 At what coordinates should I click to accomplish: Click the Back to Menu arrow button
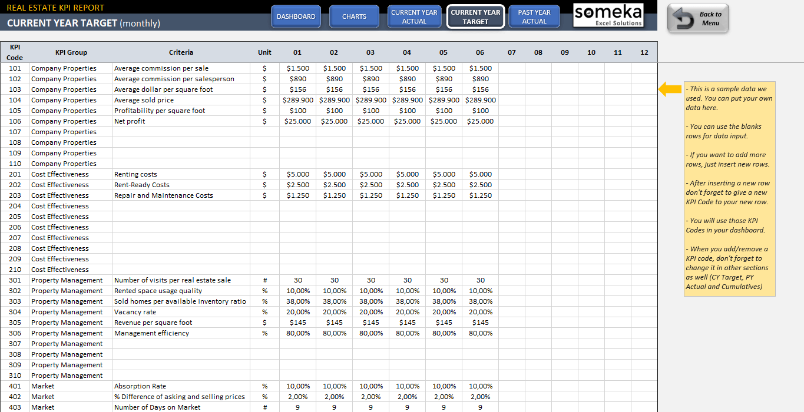coord(698,19)
